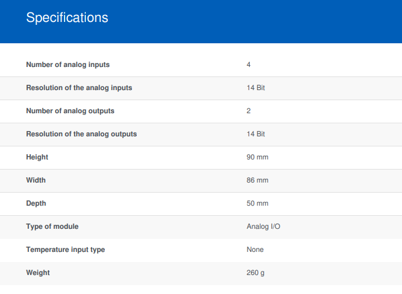The width and height of the screenshot is (402, 294).
Task: Select Resolution of the analog inputs label
Action: [x=79, y=88]
